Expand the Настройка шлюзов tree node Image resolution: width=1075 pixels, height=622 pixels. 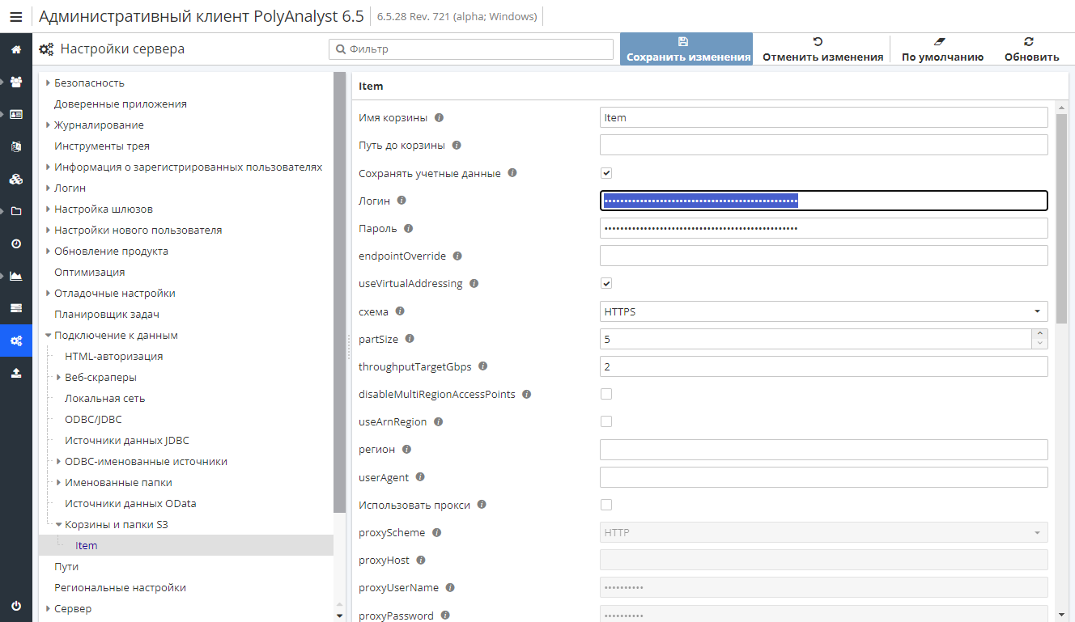tap(48, 209)
